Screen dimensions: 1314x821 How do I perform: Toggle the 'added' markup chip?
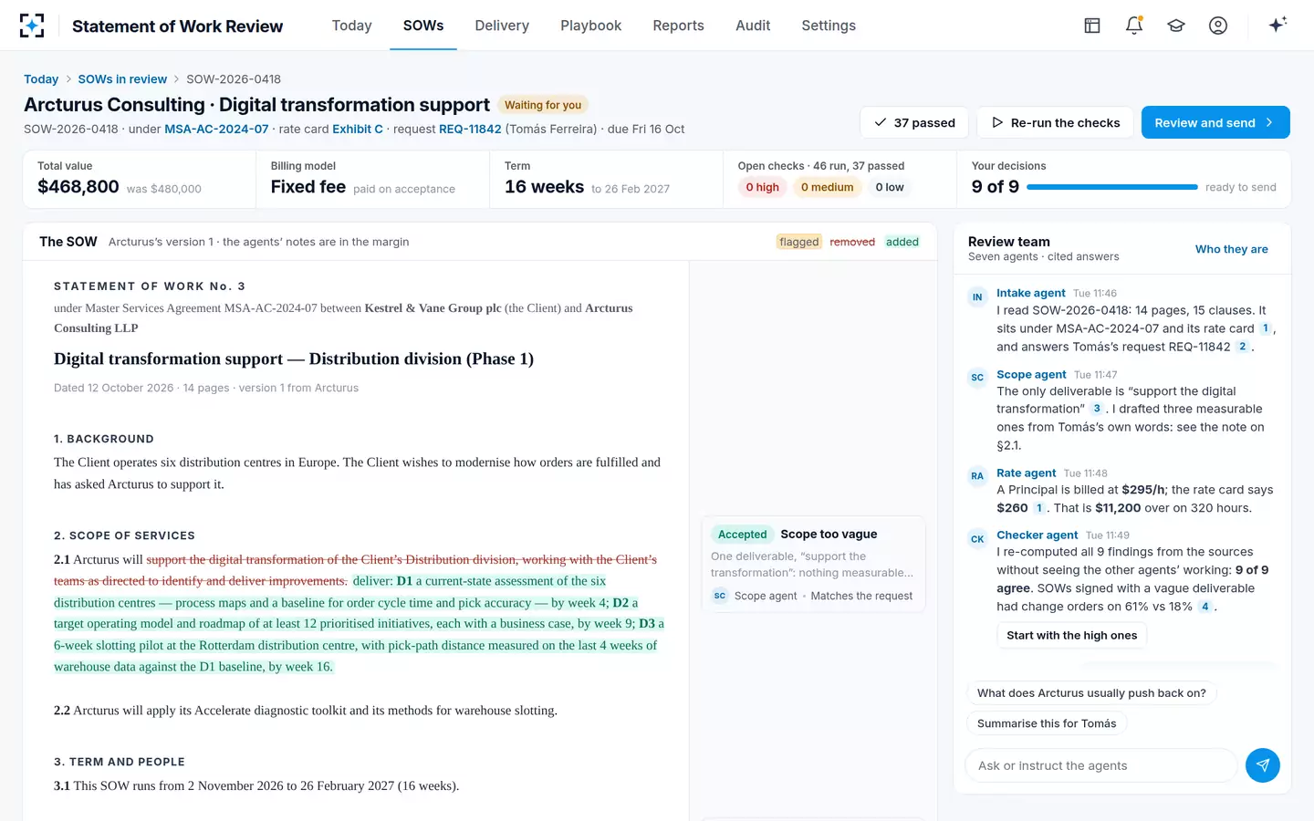pos(902,242)
